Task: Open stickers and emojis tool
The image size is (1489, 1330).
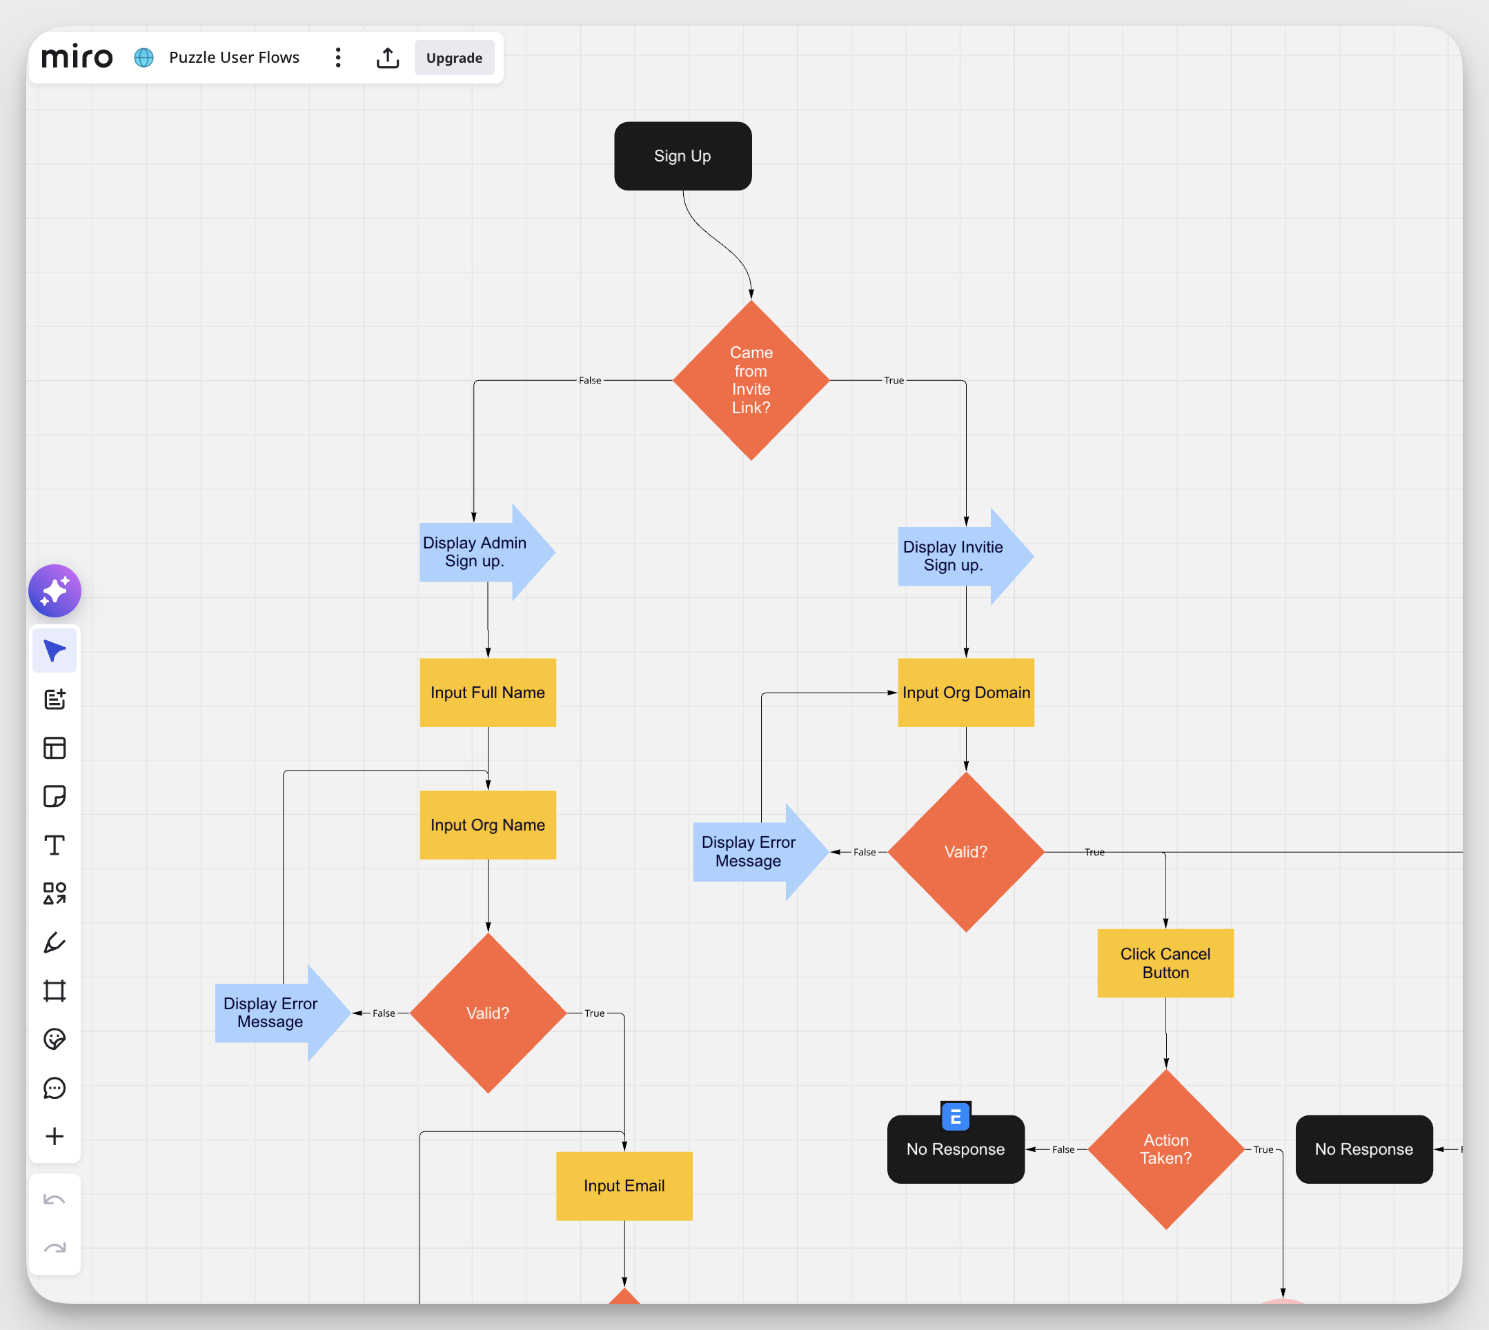Action: [x=55, y=1039]
